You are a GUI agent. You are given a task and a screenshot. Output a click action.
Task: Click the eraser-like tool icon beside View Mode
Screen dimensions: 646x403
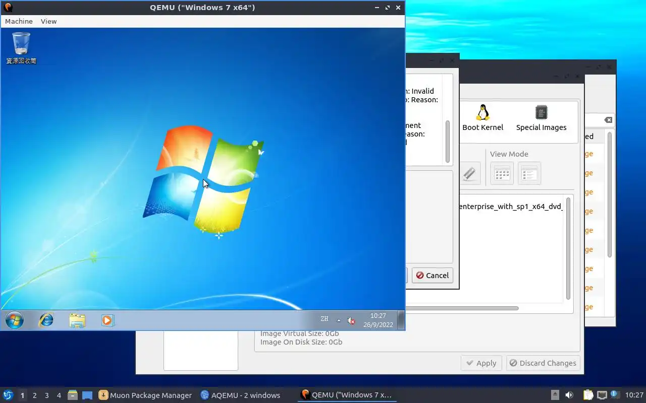(469, 174)
